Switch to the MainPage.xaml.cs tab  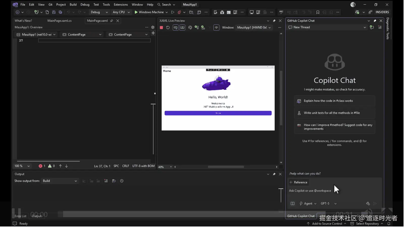[x=60, y=21]
